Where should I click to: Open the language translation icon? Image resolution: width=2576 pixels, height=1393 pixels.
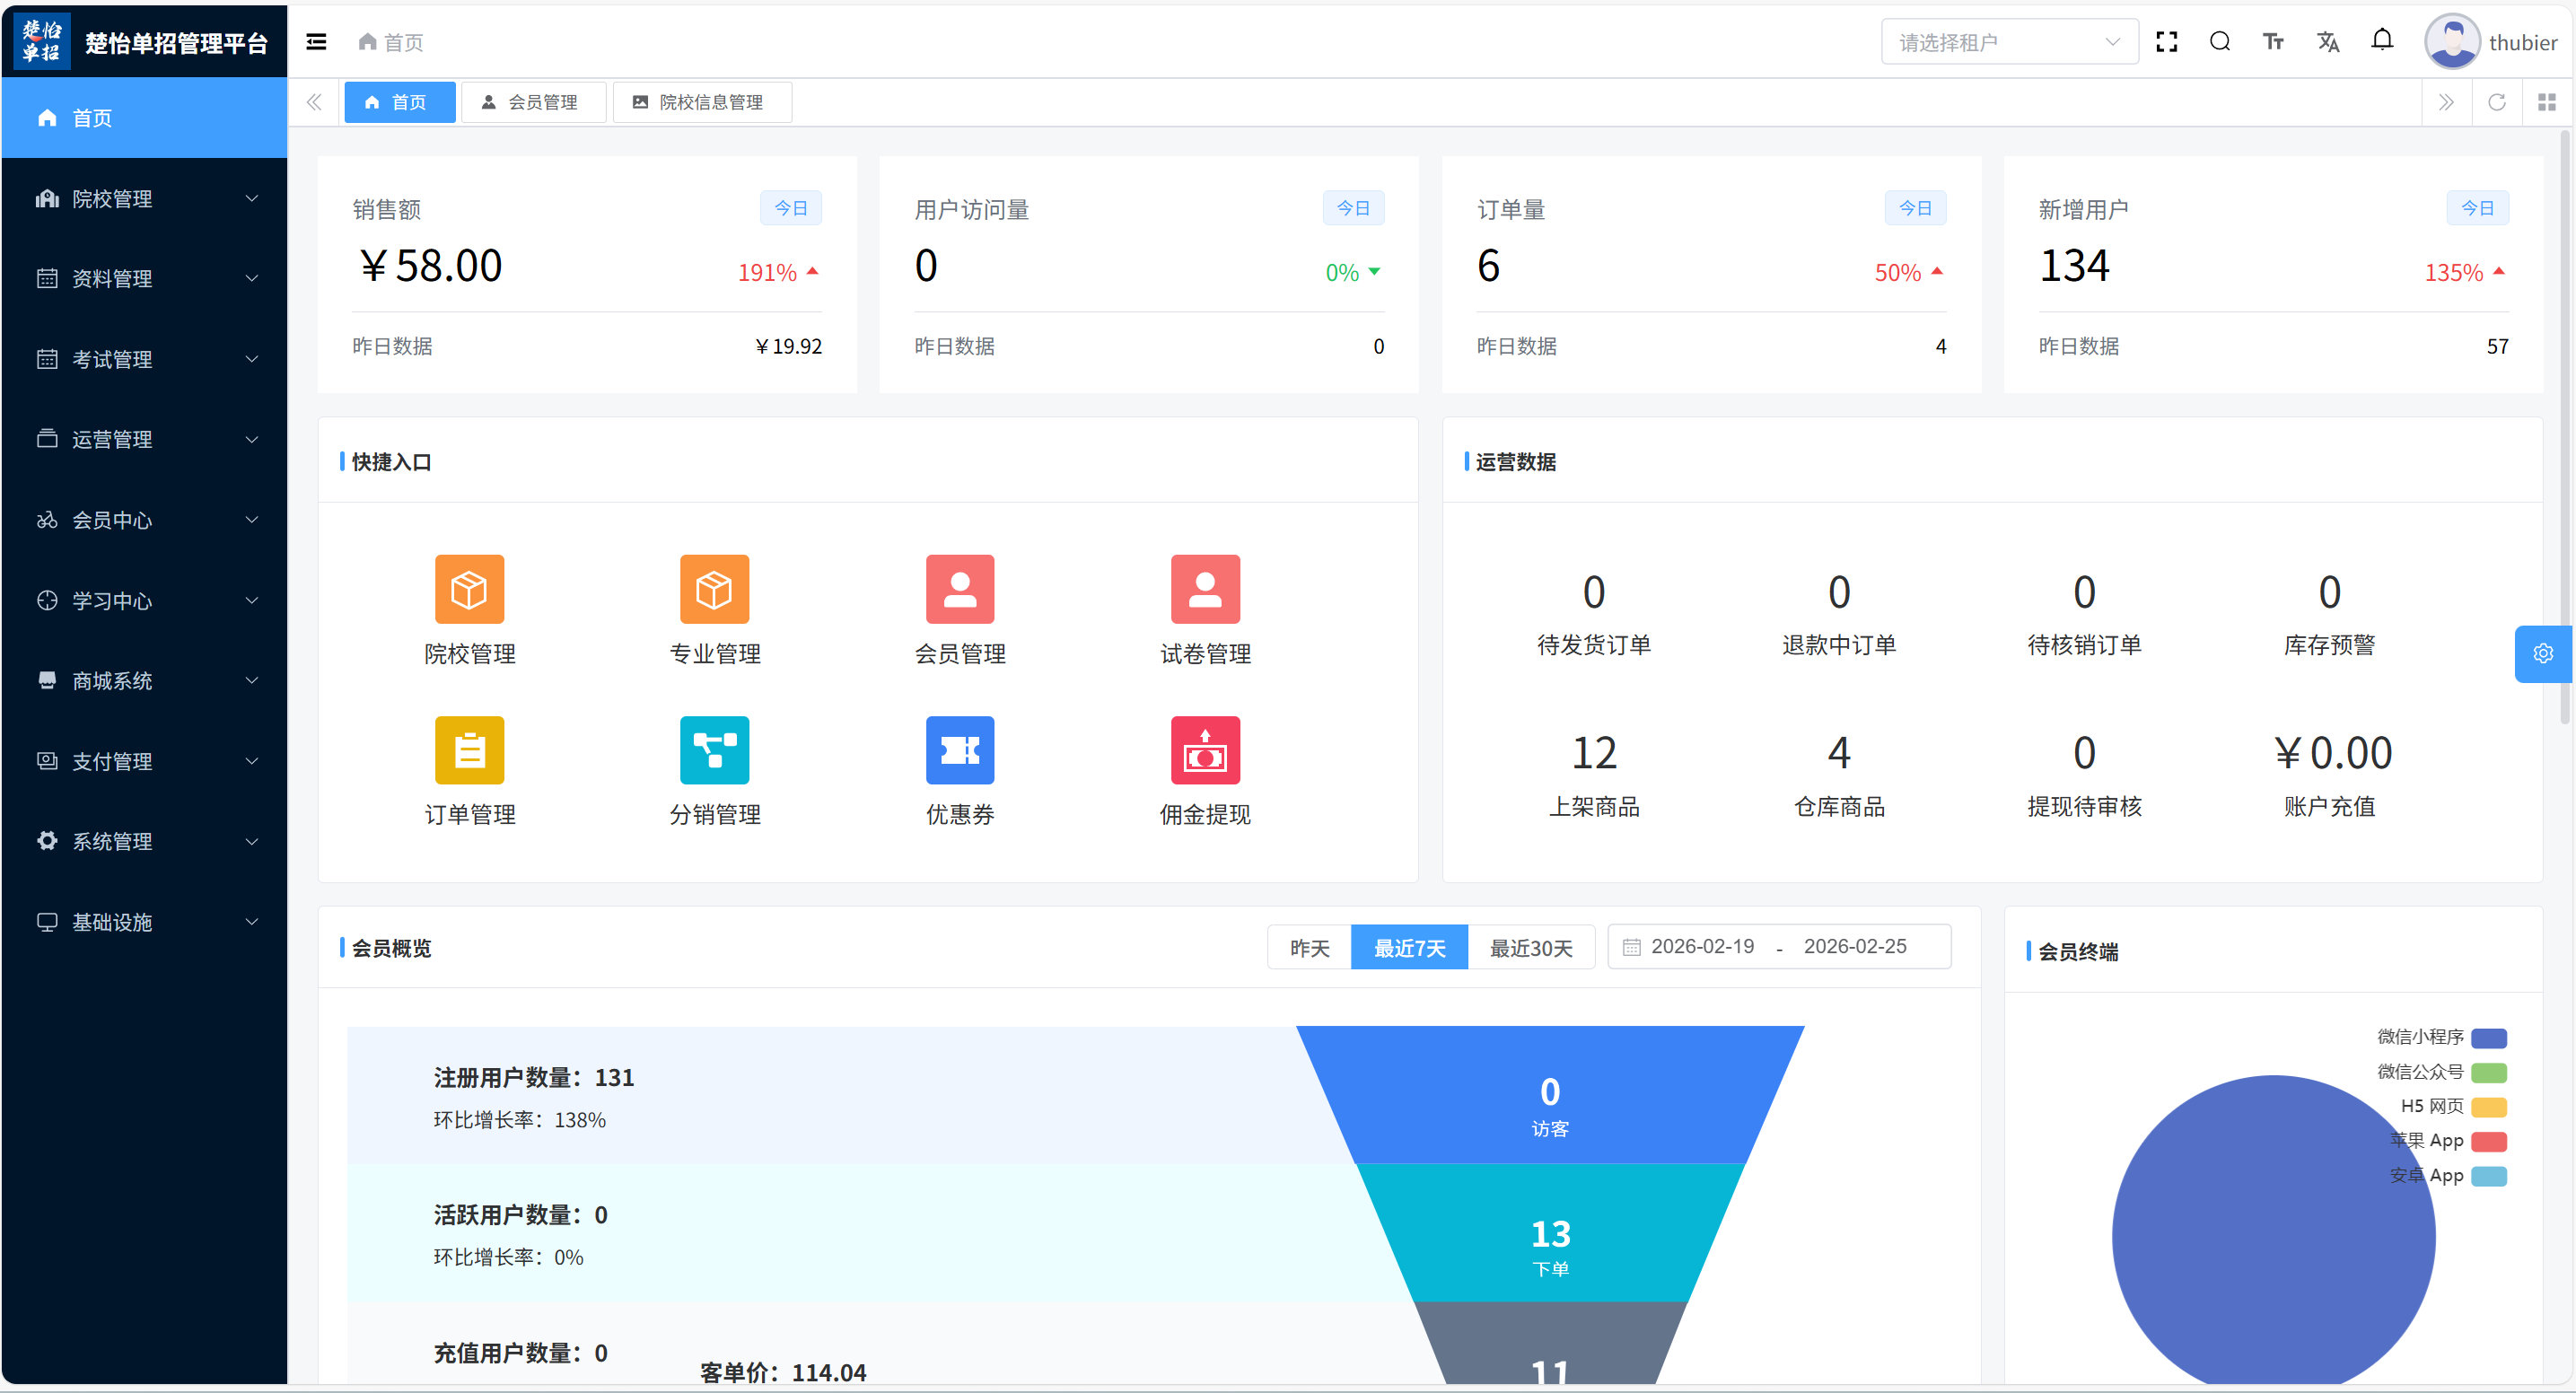[2328, 42]
